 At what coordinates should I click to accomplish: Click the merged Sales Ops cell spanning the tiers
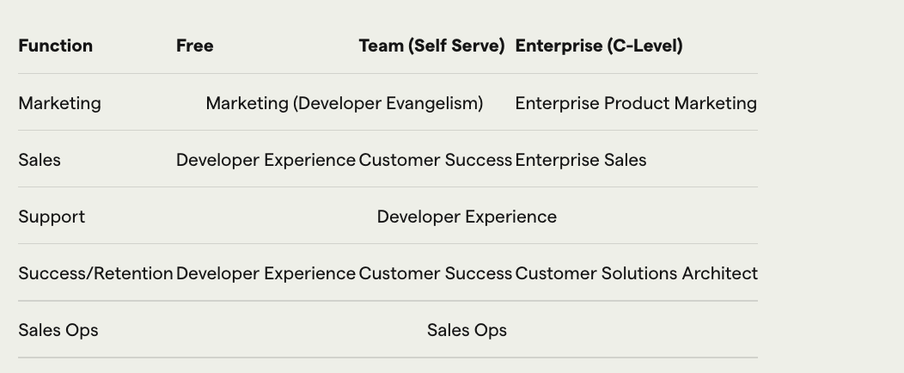467,330
